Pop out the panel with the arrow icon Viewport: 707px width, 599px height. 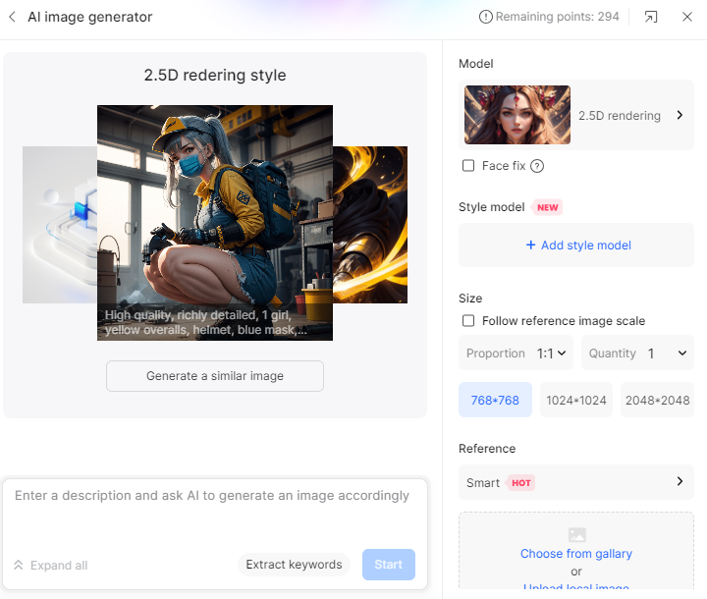(651, 17)
